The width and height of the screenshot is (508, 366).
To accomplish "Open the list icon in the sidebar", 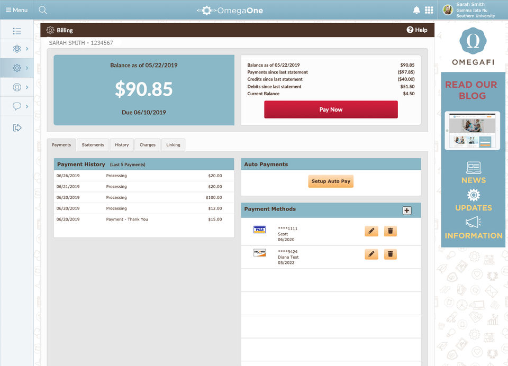I will coord(17,31).
